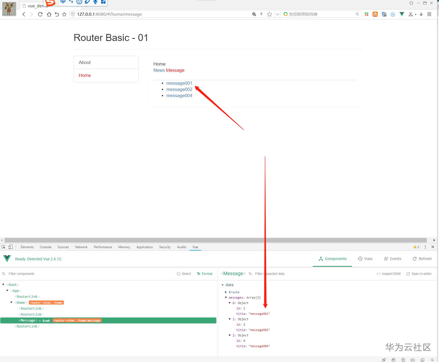Collapse the Root node in component tree
The image size is (439, 362).
pyautogui.click(x=3, y=285)
